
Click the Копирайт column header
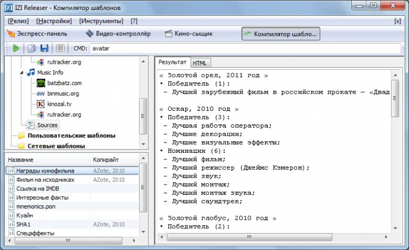115,160
